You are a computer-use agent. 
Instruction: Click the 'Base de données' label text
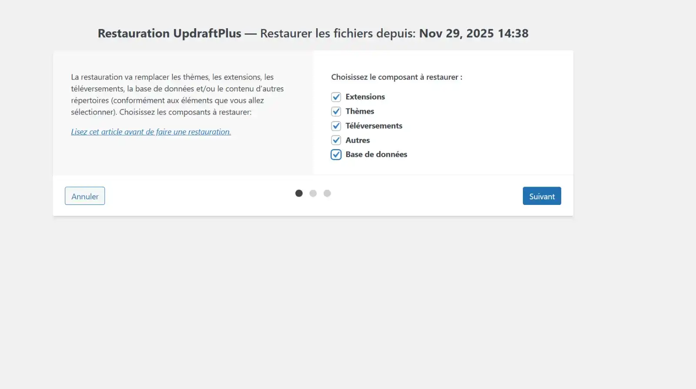tap(376, 155)
